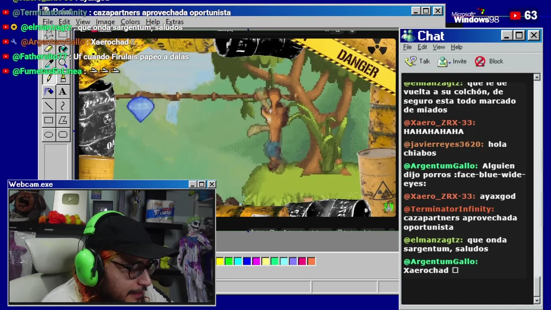The height and width of the screenshot is (310, 551).
Task: Choose the Airbrush spray can tool
Action: click(49, 91)
